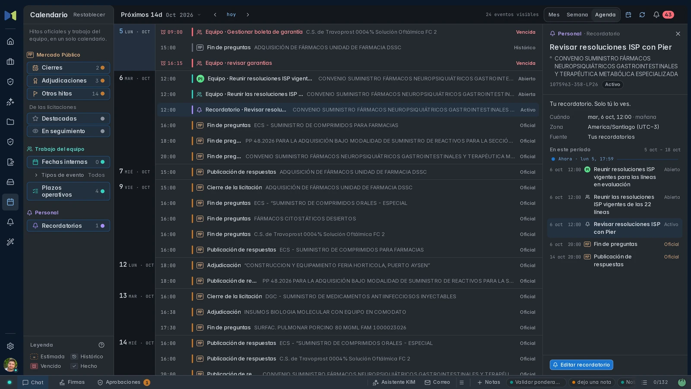The width and height of the screenshot is (691, 389).
Task: Go to next period with right chevron
Action: pyautogui.click(x=248, y=15)
